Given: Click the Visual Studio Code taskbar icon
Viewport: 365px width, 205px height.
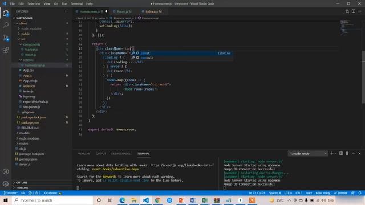Looking at the screenshot, I should tap(146, 200).
